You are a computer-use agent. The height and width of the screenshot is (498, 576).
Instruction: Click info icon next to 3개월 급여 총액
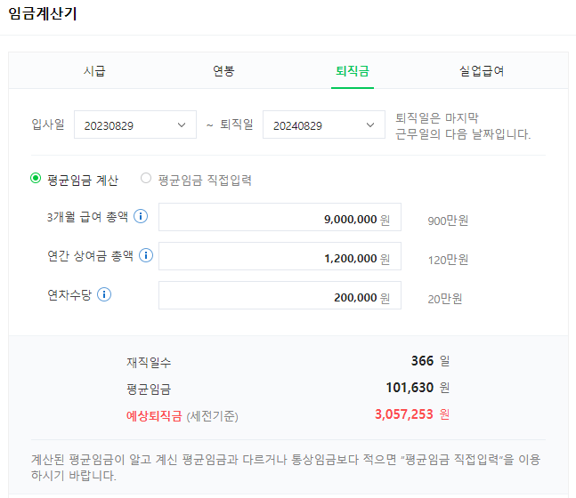point(141,216)
